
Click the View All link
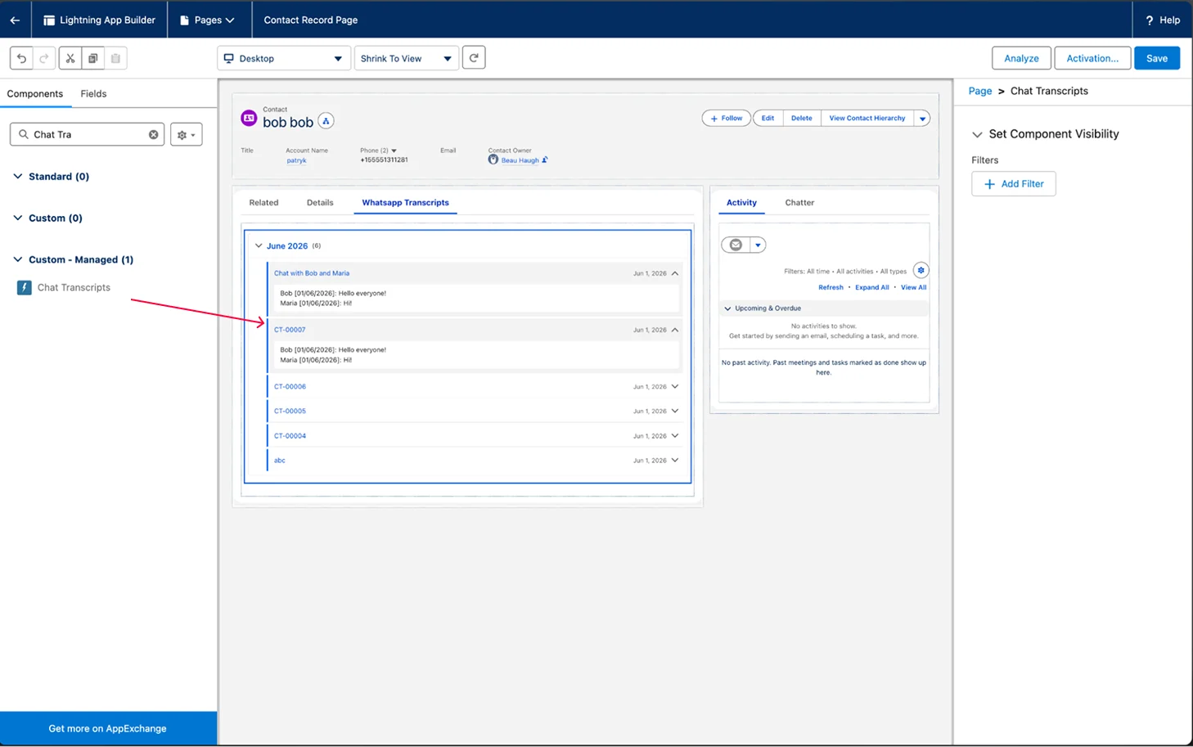coord(914,287)
